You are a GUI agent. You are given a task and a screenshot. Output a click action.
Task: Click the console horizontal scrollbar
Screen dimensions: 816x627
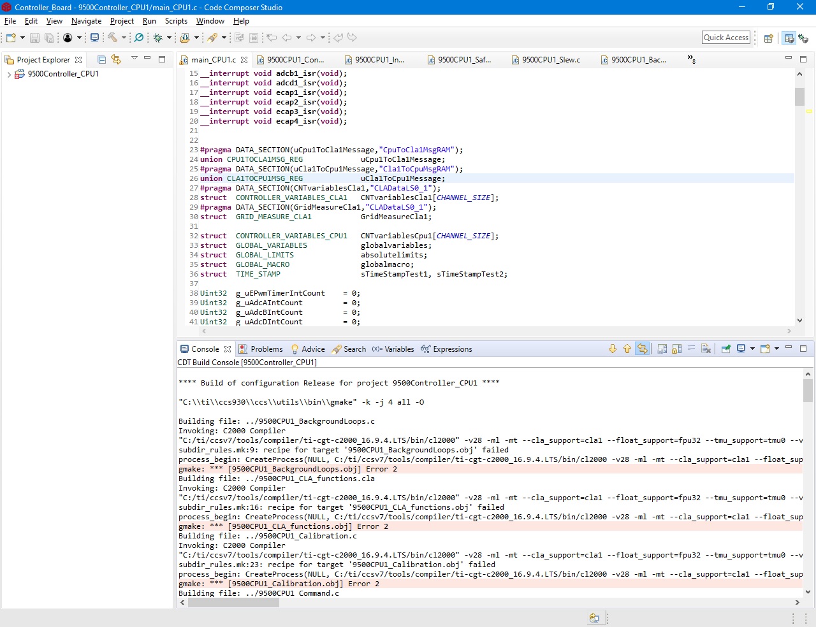(489, 602)
